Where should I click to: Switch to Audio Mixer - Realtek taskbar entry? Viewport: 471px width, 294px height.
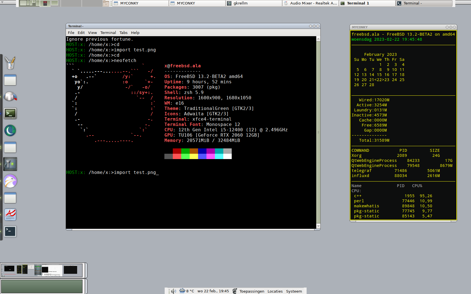[x=310, y=3]
